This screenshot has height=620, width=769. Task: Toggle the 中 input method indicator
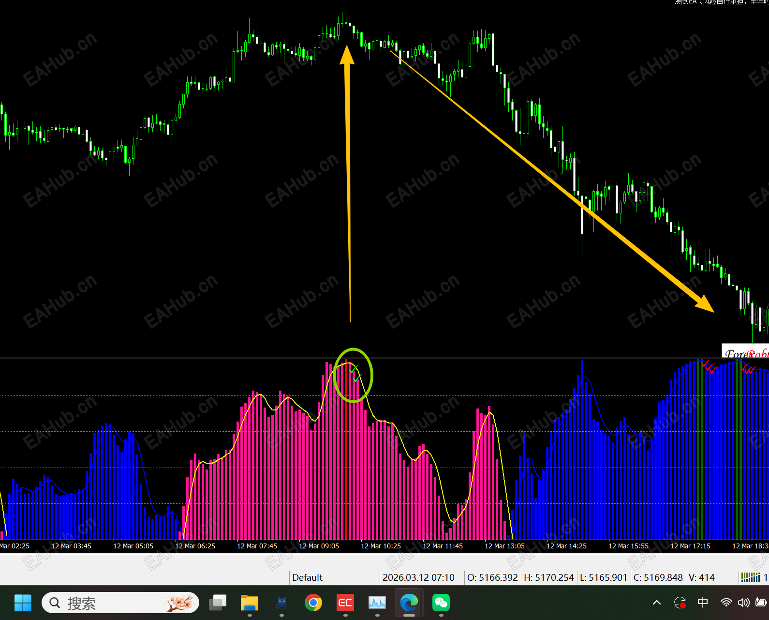[x=703, y=602]
